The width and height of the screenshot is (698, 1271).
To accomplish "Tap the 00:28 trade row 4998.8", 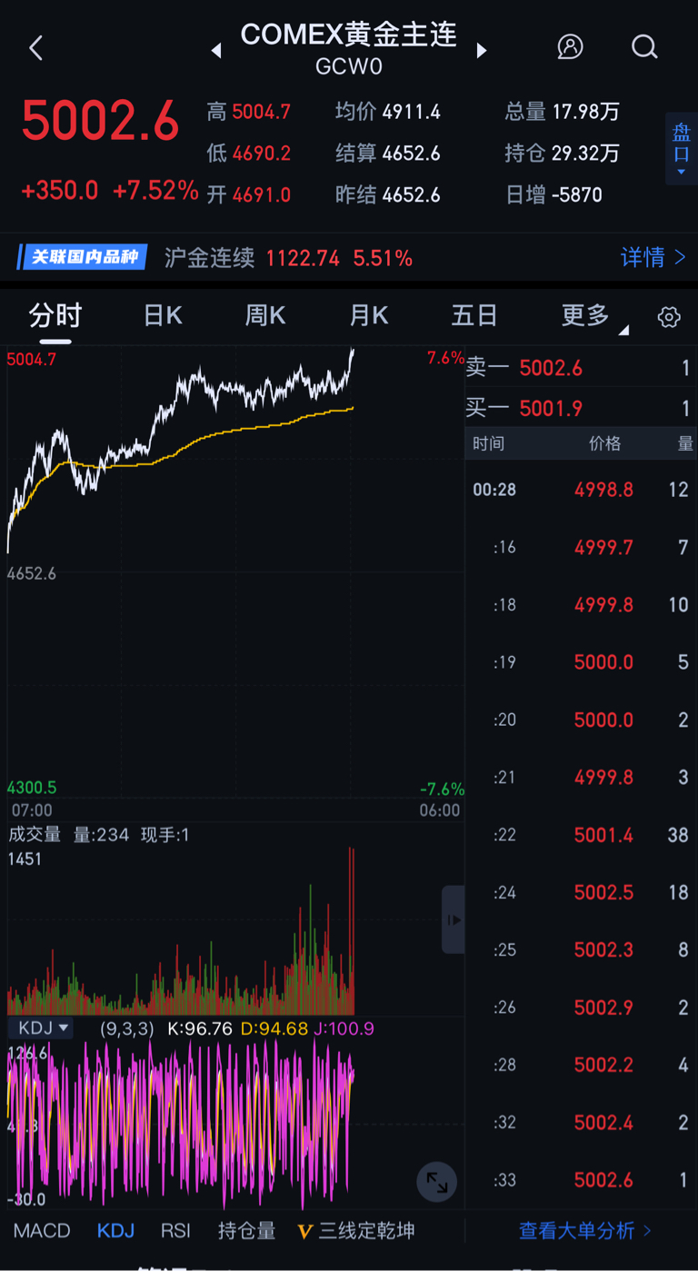I will tap(580, 490).
